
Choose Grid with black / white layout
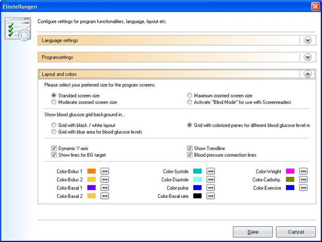[x=54, y=125]
